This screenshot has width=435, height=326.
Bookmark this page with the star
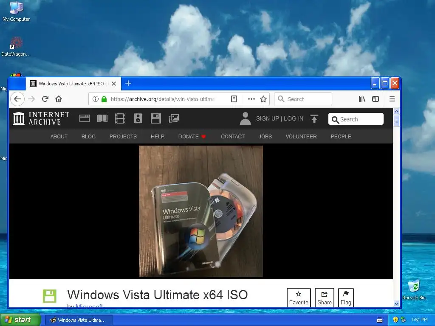tap(263, 99)
